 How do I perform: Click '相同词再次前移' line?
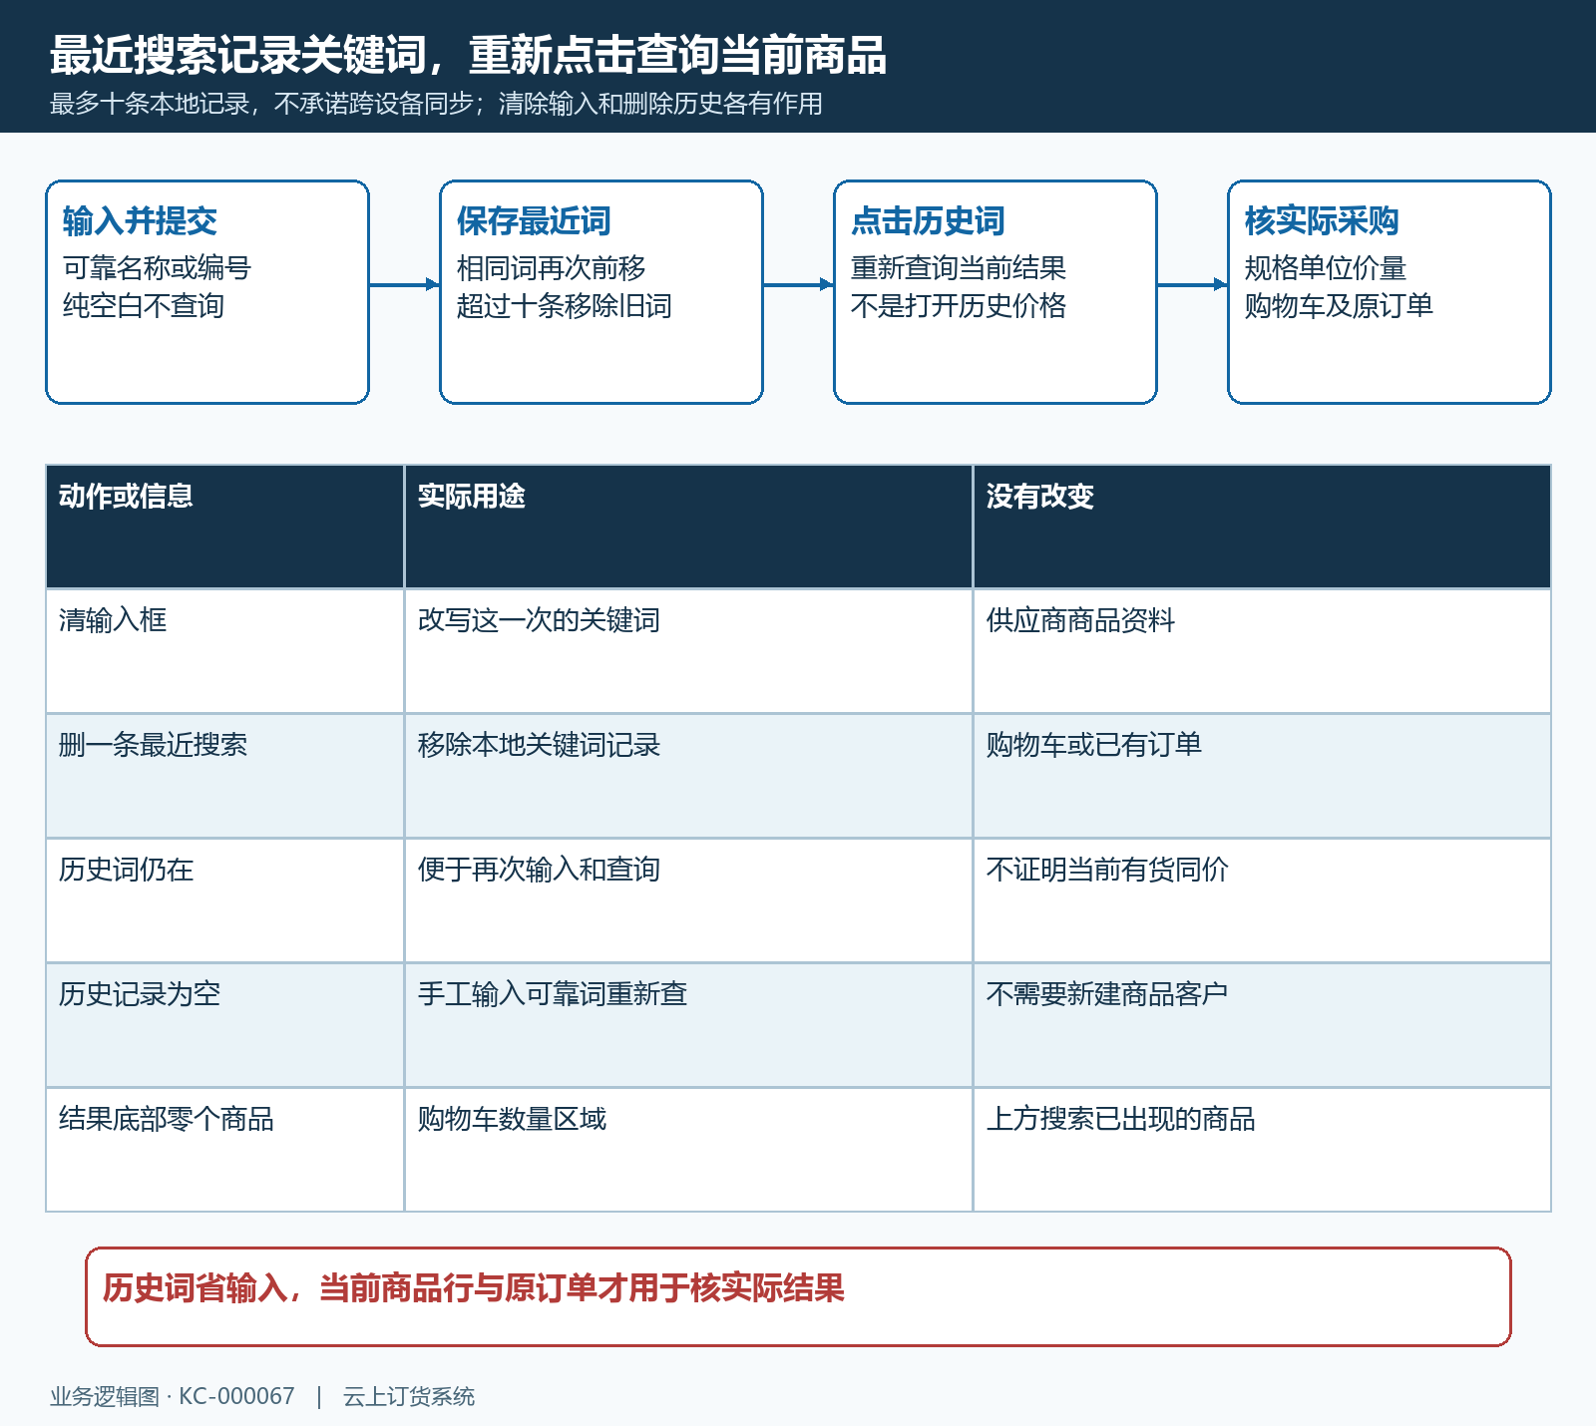point(551,268)
